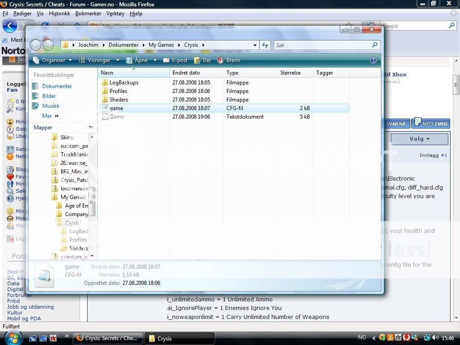Click the Firefox page scrollbar down arrow
This screenshot has height=345, width=460.
point(456,318)
